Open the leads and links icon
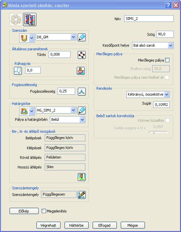The image size is (181, 232). (82, 177)
